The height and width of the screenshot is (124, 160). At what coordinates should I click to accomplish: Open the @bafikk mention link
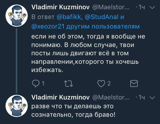[x=69, y=17]
